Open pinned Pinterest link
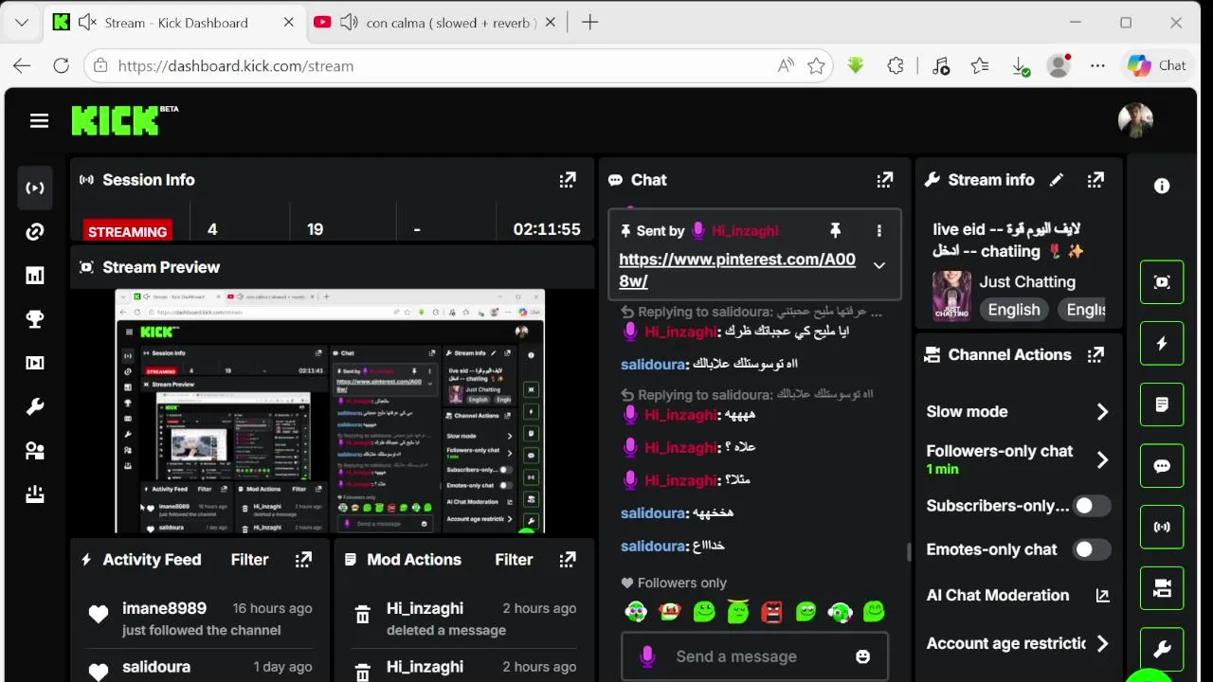Viewport: 1213px width, 682px height. 737,270
